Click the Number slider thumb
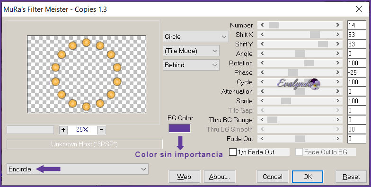Viewport: 371px width, 187px height. 274,25
